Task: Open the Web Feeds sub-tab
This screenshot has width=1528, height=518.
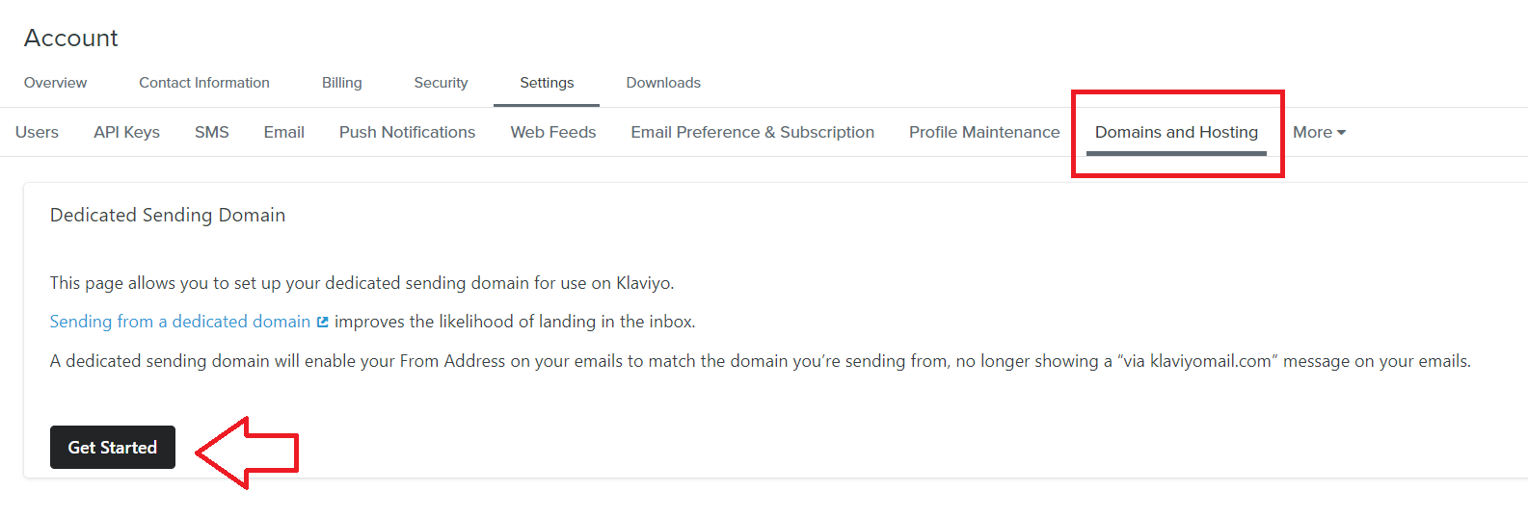Action: coord(553,132)
